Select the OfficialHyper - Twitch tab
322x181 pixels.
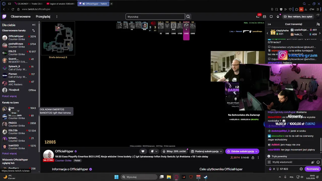click(93, 4)
